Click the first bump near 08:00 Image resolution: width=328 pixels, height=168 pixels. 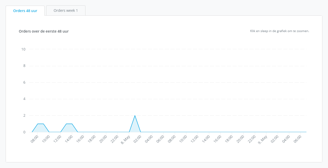click(x=41, y=124)
